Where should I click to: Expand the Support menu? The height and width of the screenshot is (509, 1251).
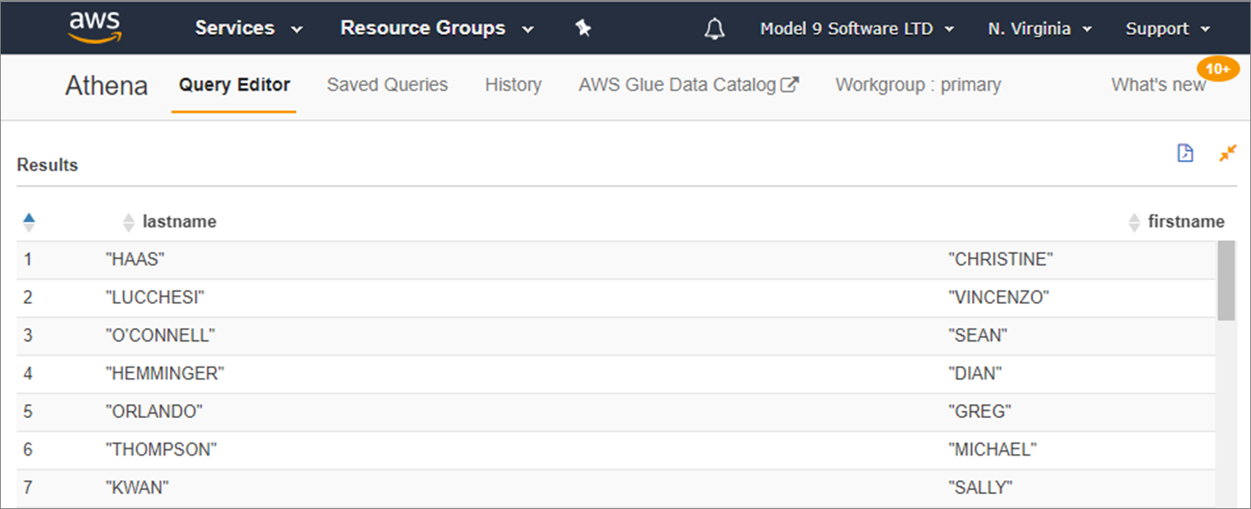(1167, 29)
